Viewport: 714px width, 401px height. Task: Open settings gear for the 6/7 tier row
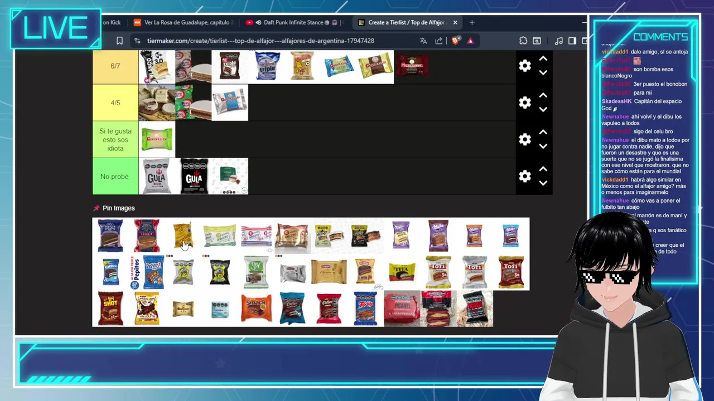525,66
